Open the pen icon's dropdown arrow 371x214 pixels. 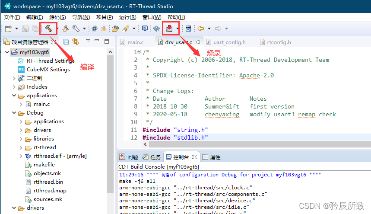click(134, 29)
